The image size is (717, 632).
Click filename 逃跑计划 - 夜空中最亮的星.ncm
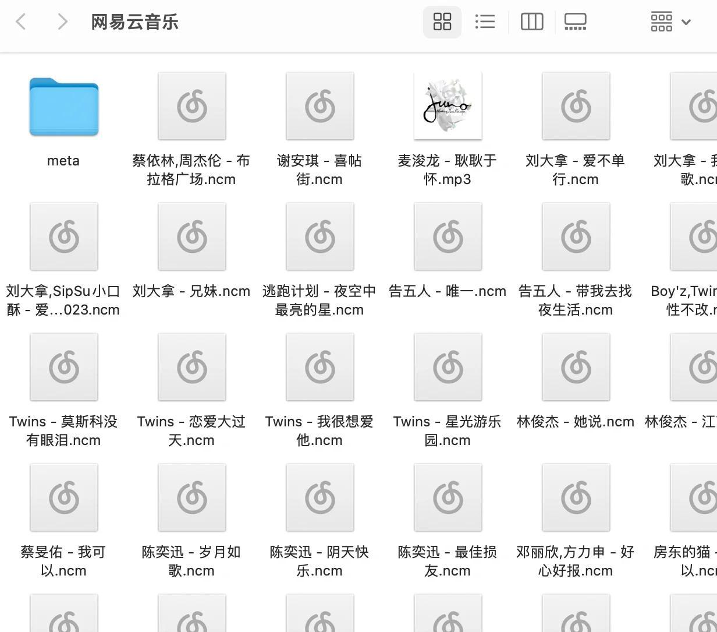coord(320,300)
